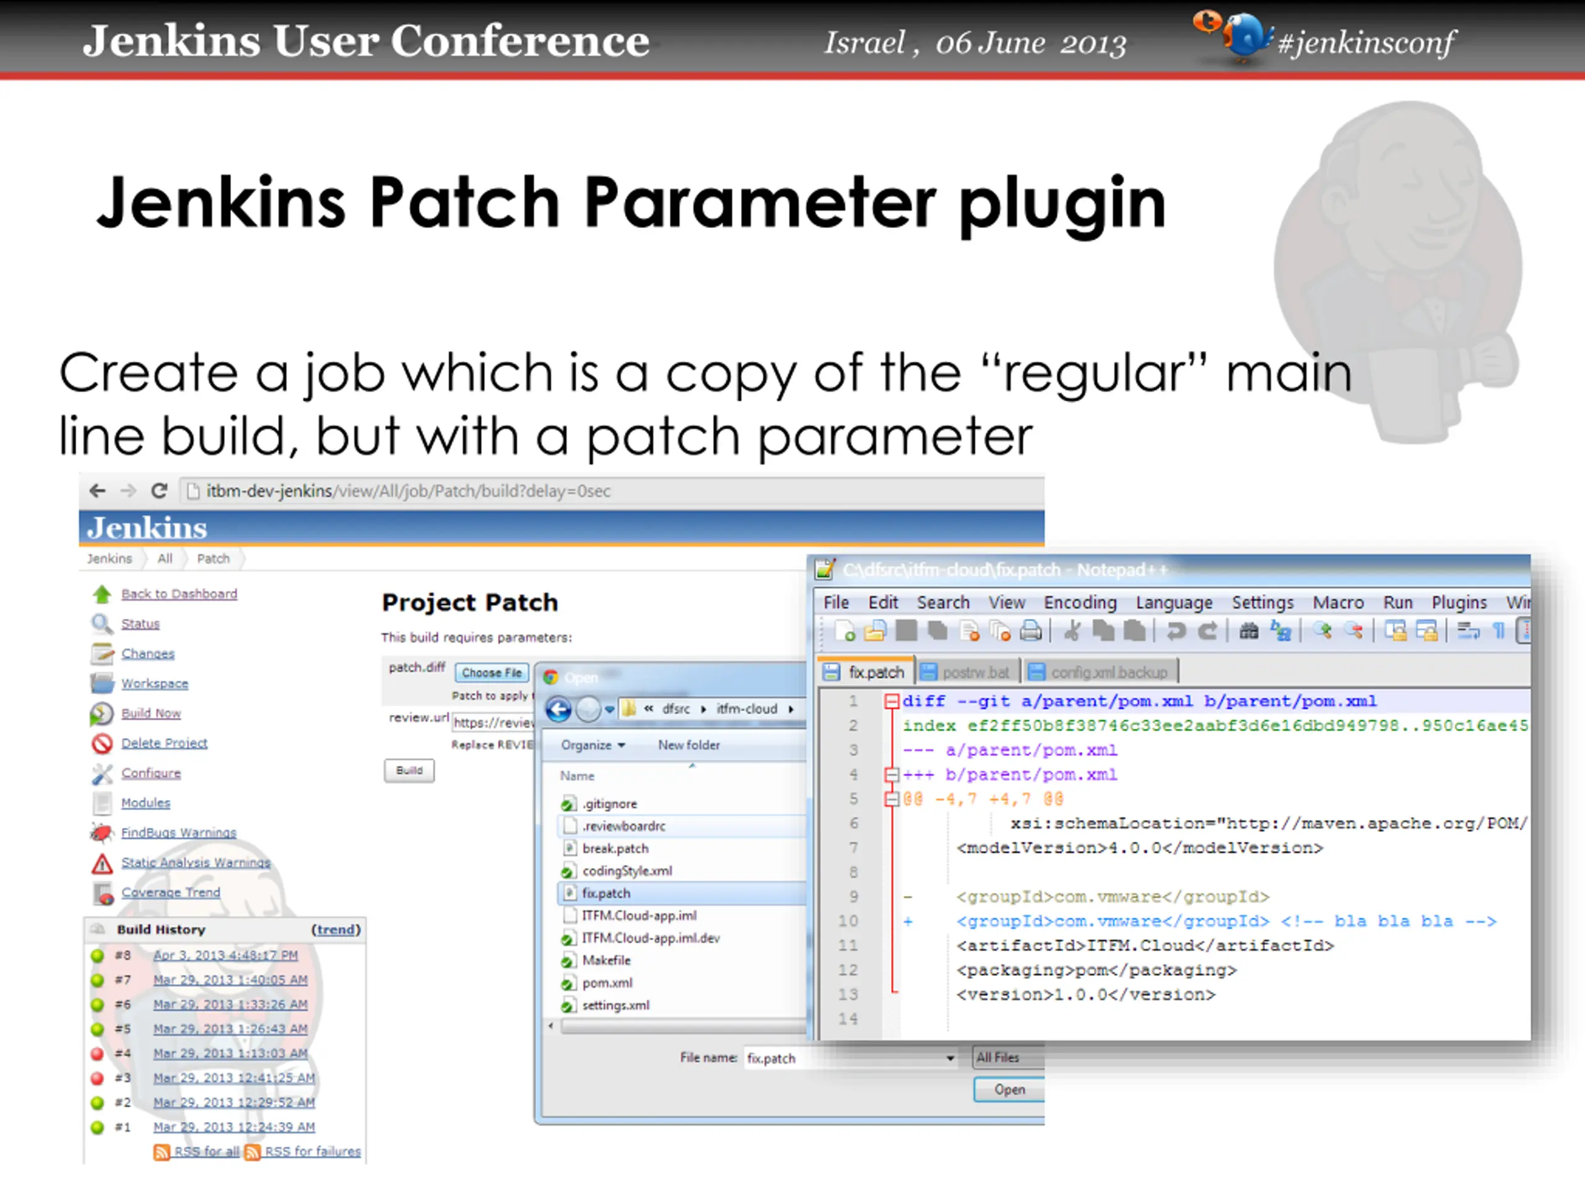Collapse the fold marker at line 4
The width and height of the screenshot is (1585, 1189).
tap(892, 775)
